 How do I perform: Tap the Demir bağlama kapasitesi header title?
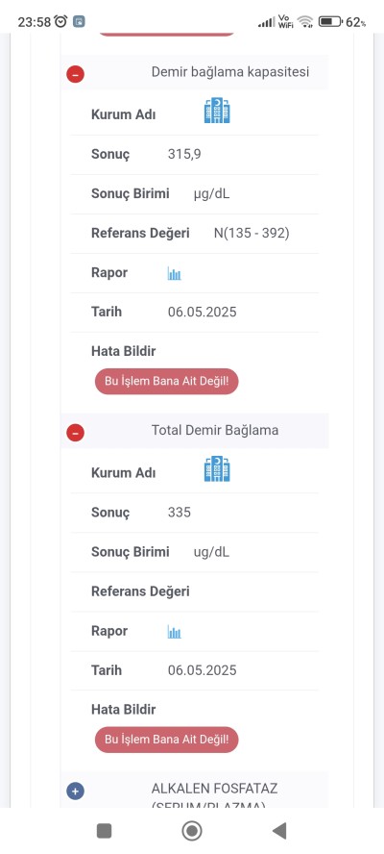[x=230, y=72]
